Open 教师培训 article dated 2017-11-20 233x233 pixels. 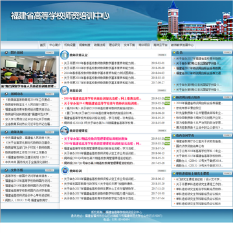(x=100, y=188)
